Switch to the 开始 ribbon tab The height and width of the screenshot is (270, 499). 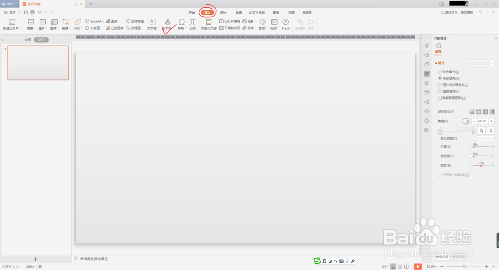tap(192, 13)
